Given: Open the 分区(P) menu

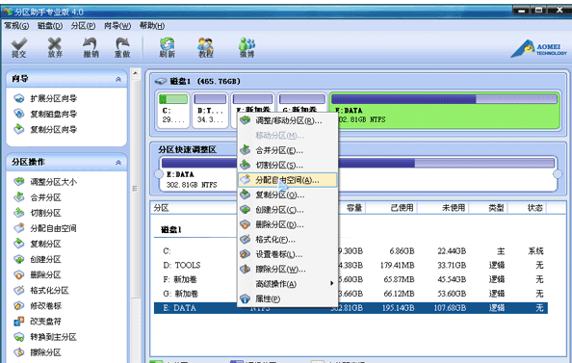Looking at the screenshot, I should click(x=83, y=26).
